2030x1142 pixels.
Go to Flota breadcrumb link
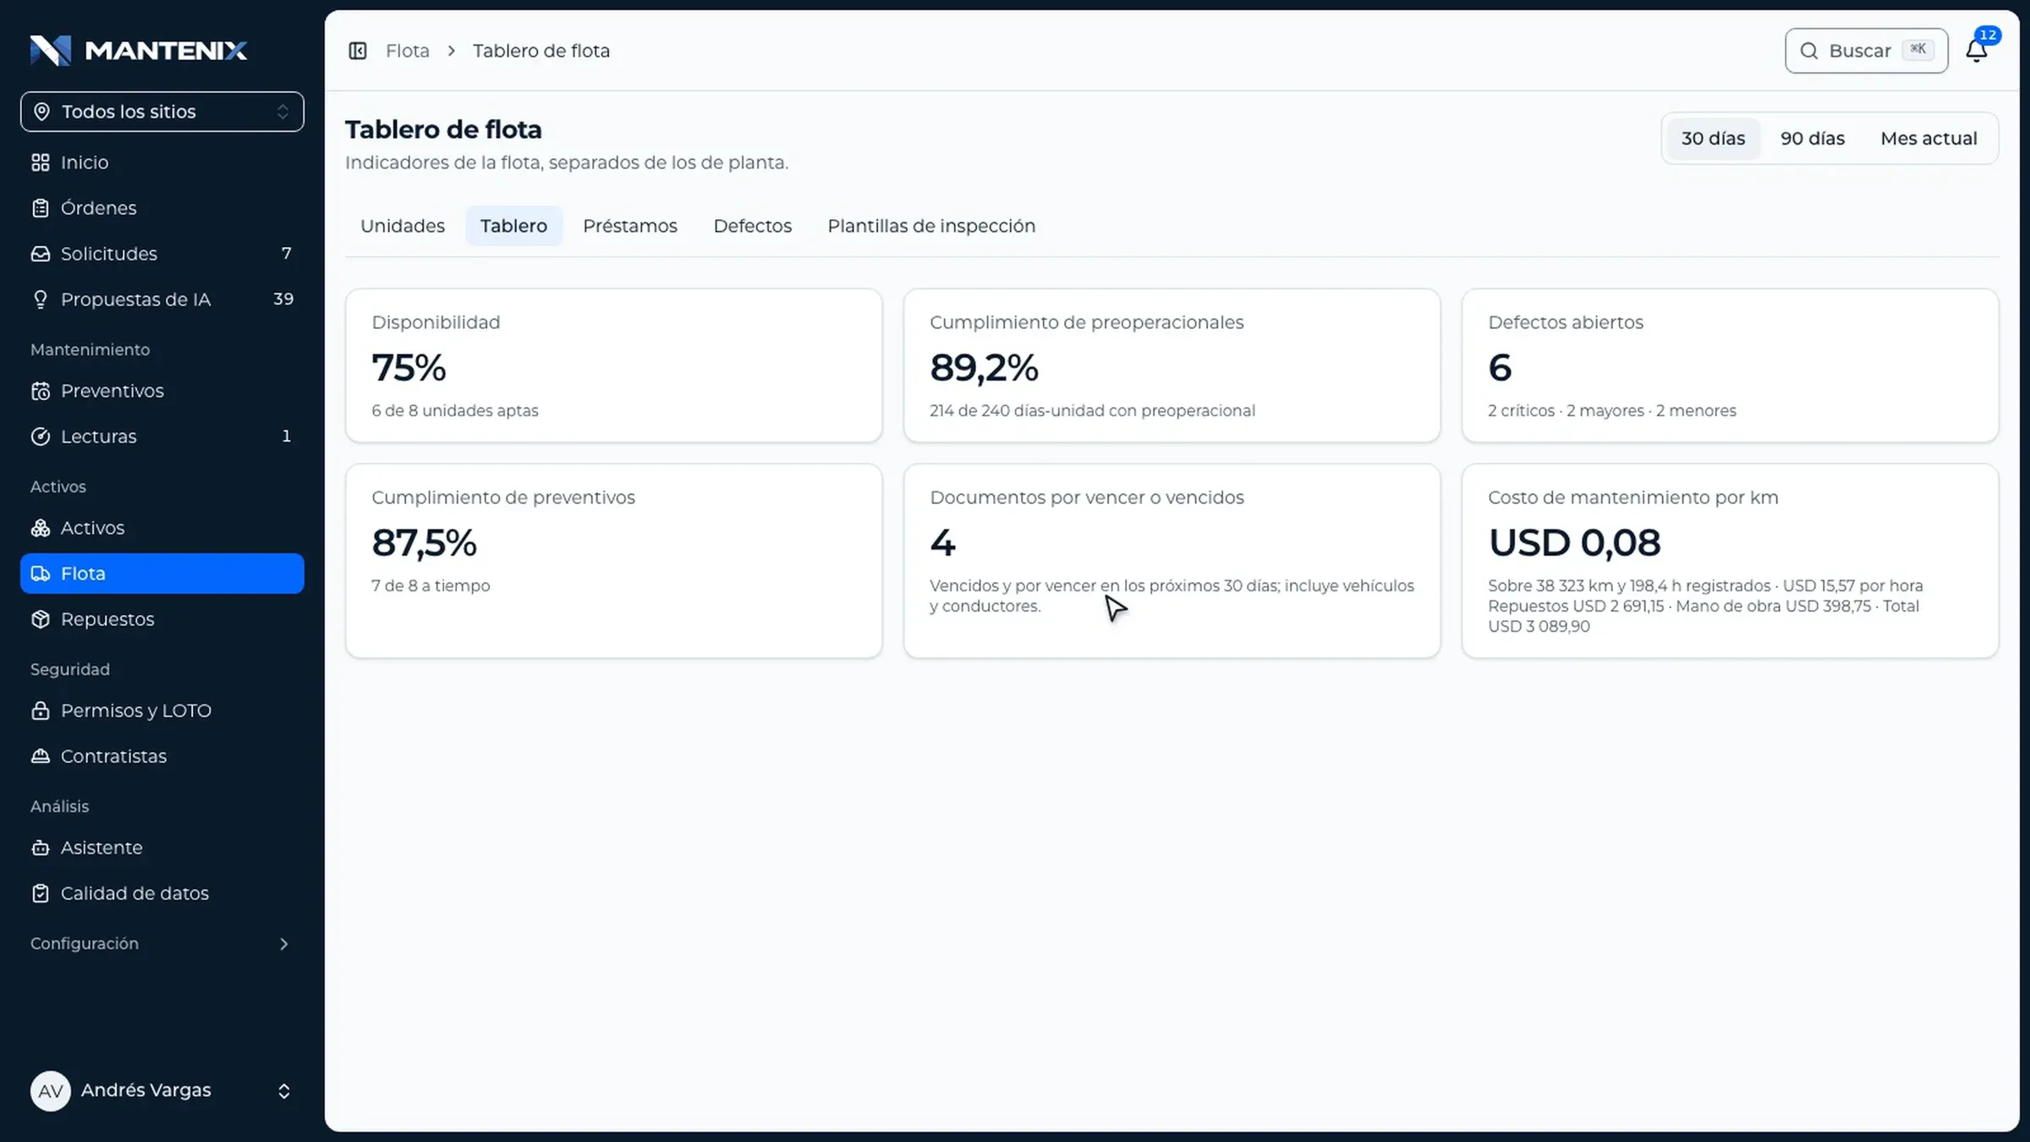click(408, 51)
